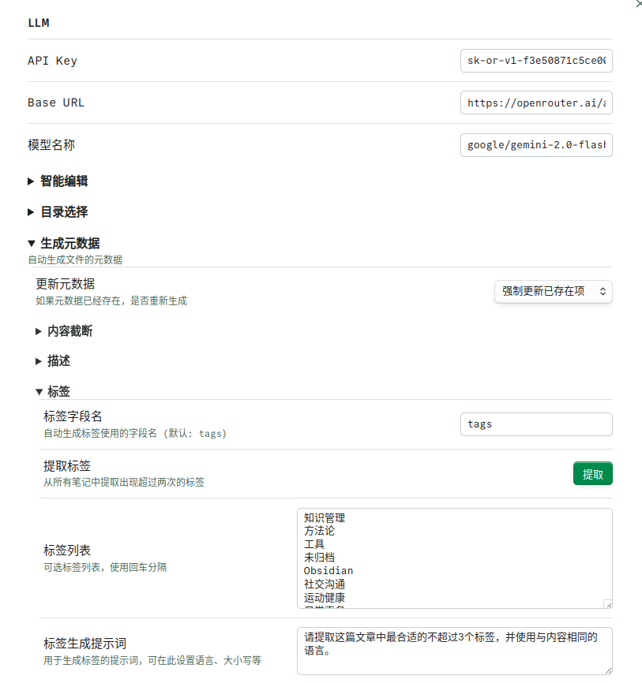Image resolution: width=642 pixels, height=683 pixels.
Task: Click the 模型名称 input field
Action: [x=536, y=145]
